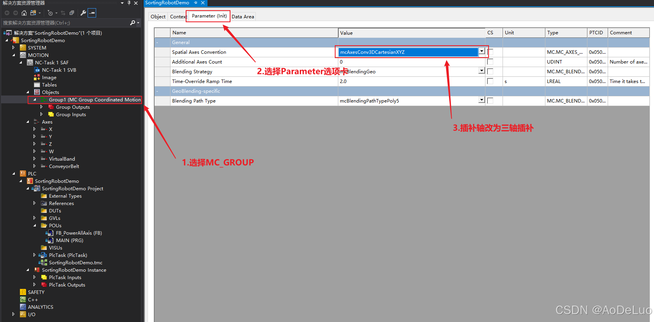The image size is (654, 322).
Task: Open pending changes filter dropdown arrow
Action: (x=56, y=13)
